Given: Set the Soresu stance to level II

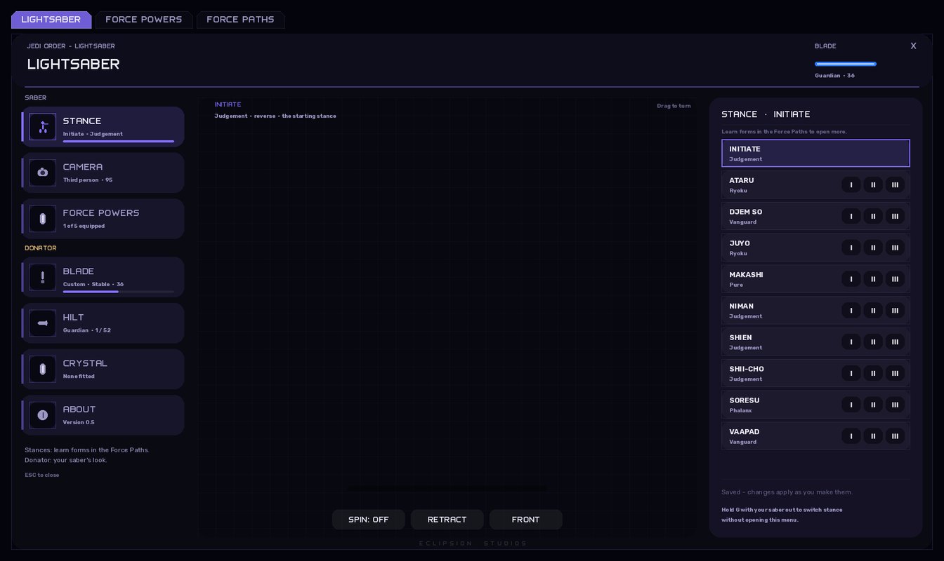Looking at the screenshot, I should pos(873,405).
